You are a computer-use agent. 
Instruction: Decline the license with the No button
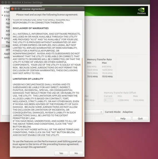[x=76, y=153]
